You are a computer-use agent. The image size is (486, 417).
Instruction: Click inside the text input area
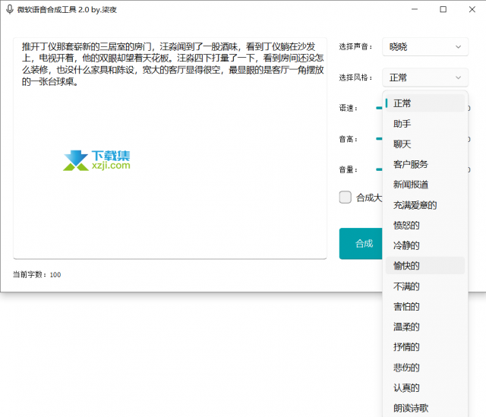[170, 148]
